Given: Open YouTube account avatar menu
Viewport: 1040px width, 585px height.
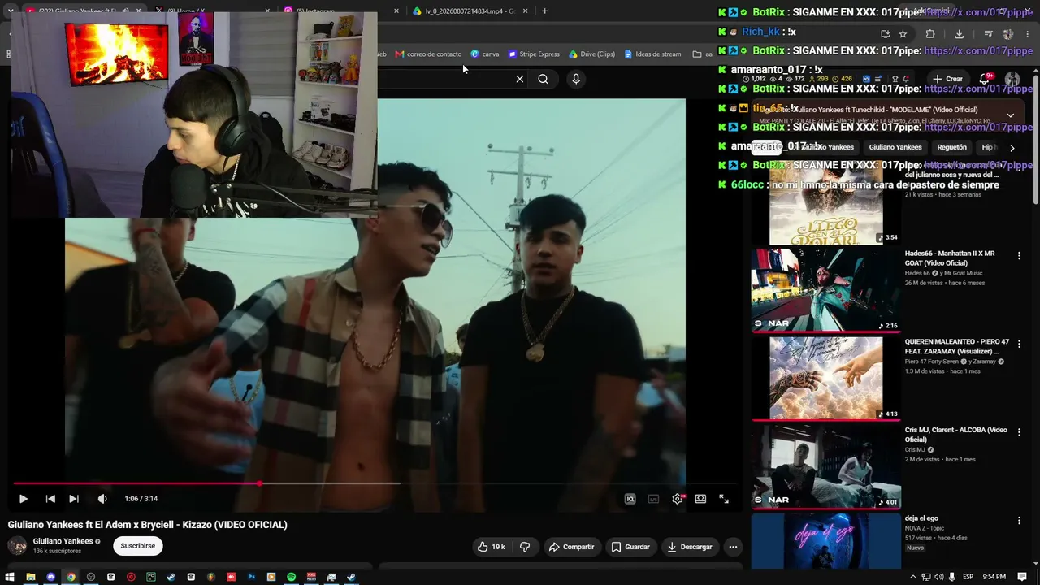Looking at the screenshot, I should click(1012, 79).
